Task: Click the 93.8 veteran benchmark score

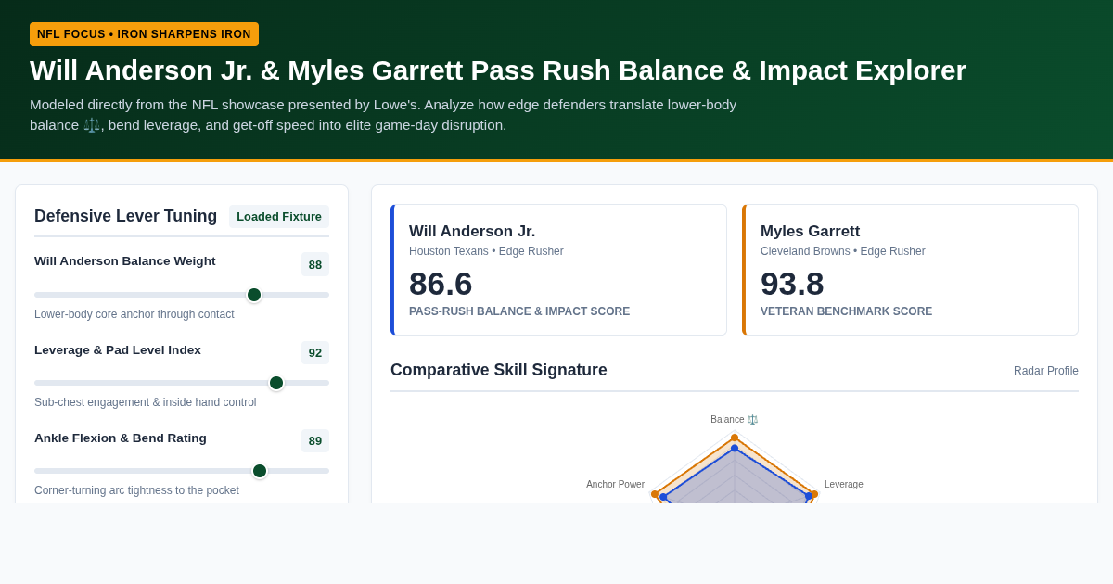Action: tap(792, 284)
